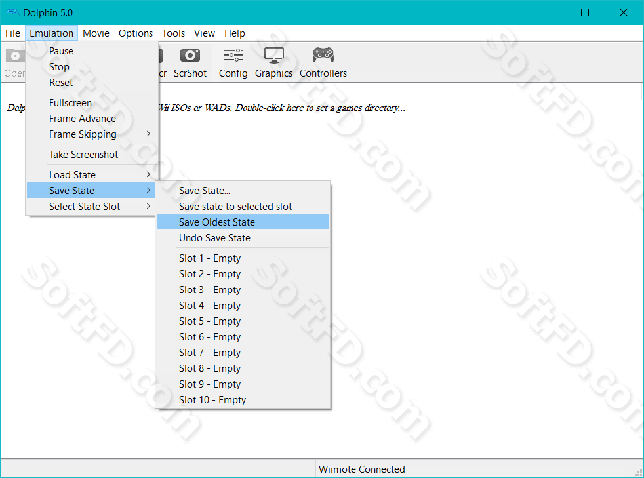This screenshot has height=478, width=644.
Task: Open the Help menu
Action: tap(235, 33)
